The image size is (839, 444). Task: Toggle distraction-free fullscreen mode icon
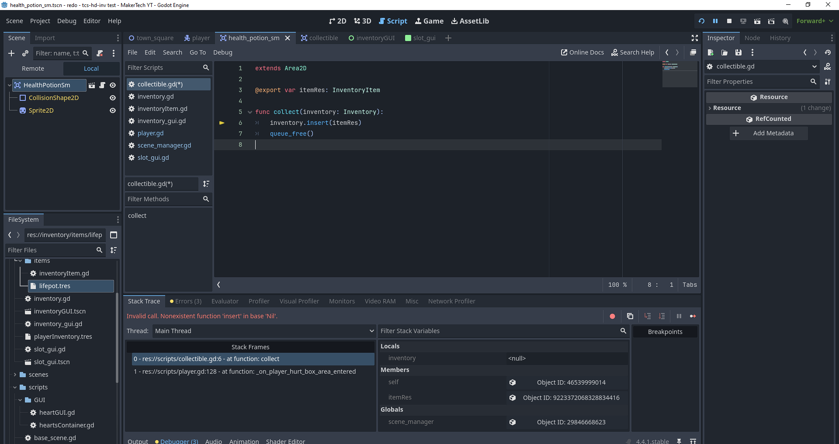click(694, 38)
